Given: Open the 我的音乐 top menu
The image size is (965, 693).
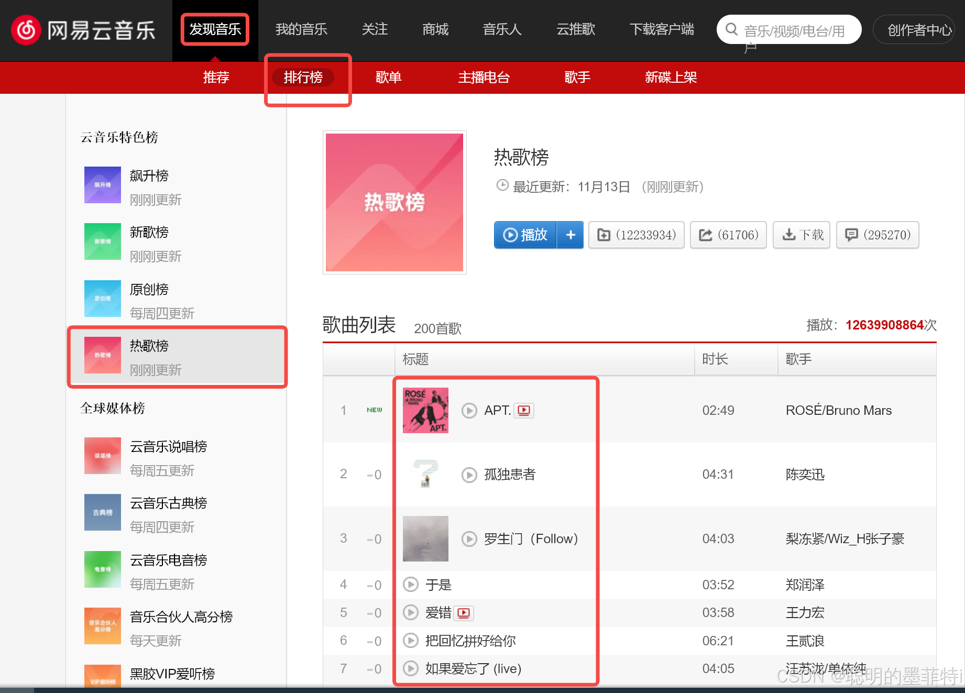Looking at the screenshot, I should (x=301, y=29).
